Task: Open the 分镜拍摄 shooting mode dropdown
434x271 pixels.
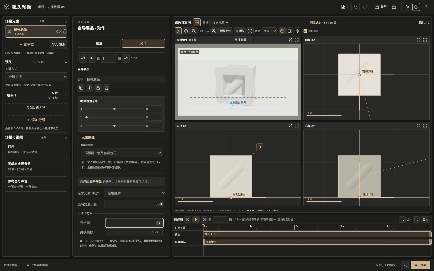Action: [36, 77]
